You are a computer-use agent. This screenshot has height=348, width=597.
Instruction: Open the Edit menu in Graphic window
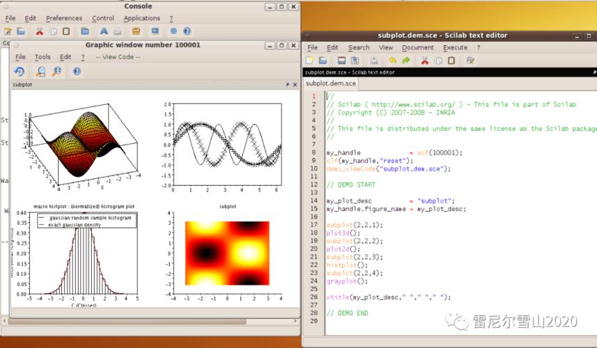pos(65,56)
